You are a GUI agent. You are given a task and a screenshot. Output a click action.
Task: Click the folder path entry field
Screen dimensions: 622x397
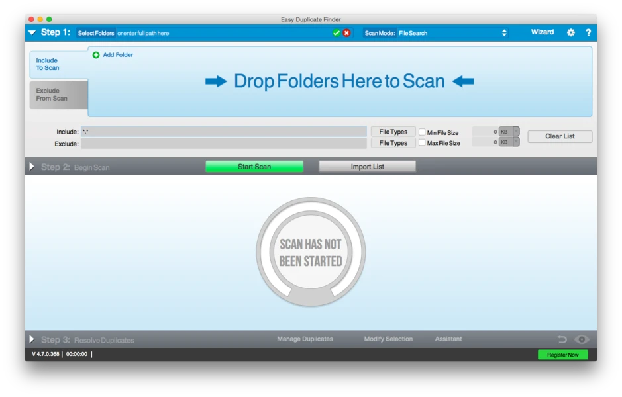pos(223,33)
